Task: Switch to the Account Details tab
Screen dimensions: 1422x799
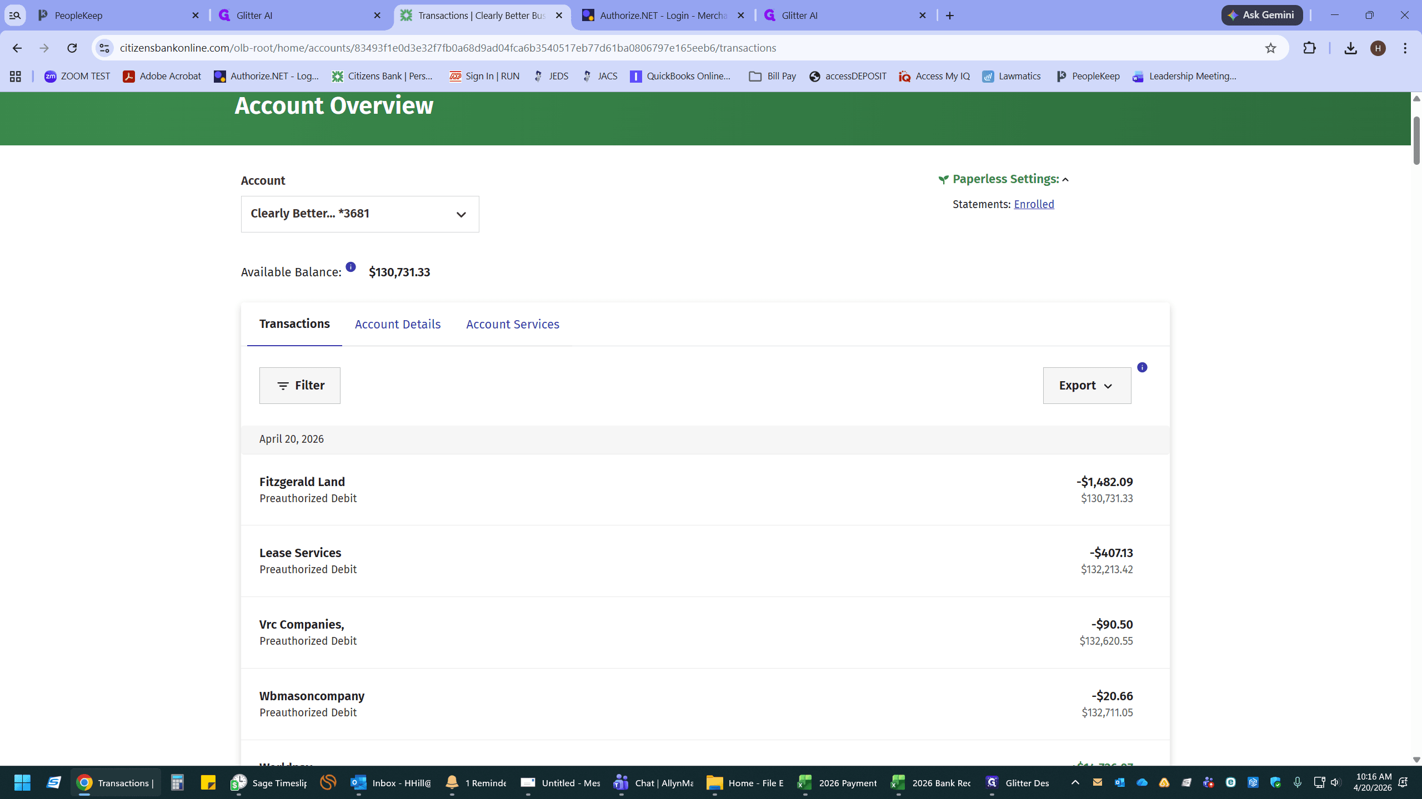Action: [x=398, y=325]
